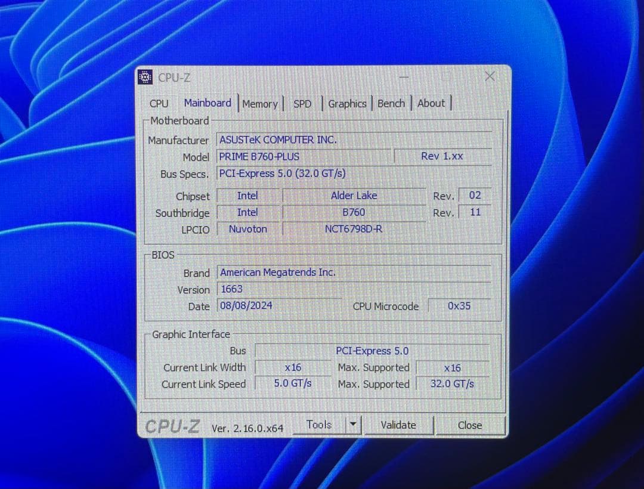Screen dimensions: 644x489
Task: Click the Tools button
Action: tap(319, 425)
